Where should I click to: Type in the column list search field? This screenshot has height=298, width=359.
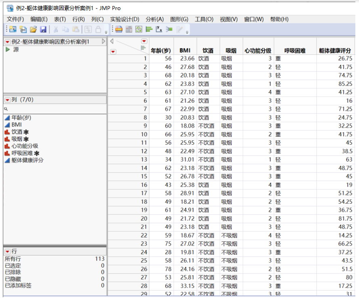click(40, 109)
